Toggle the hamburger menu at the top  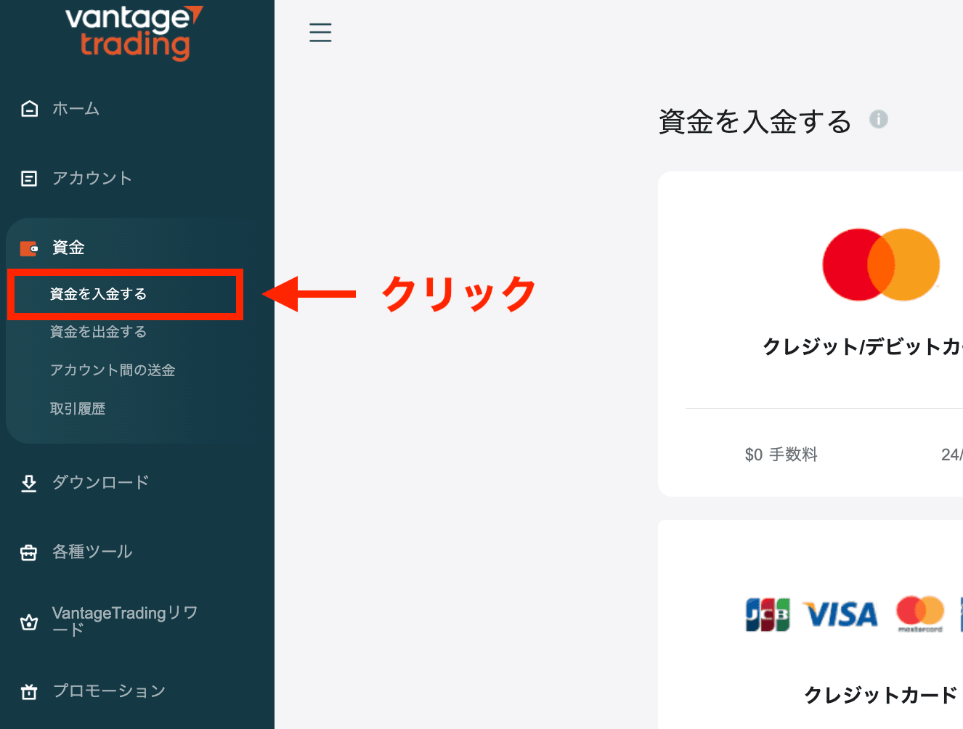click(320, 32)
